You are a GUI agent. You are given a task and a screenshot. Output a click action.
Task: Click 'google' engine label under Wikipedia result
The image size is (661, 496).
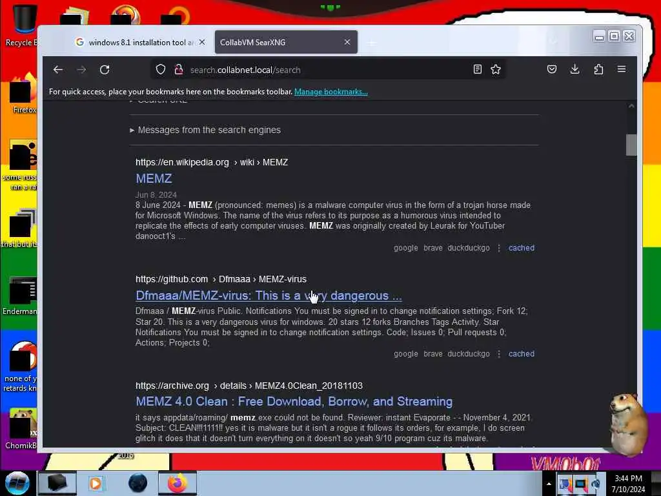[x=406, y=248]
